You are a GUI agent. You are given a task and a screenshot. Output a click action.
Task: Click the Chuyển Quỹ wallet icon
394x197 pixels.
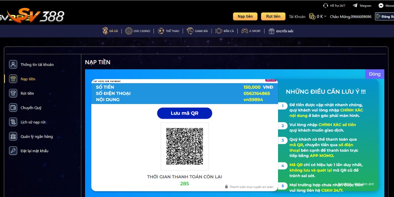click(x=13, y=108)
